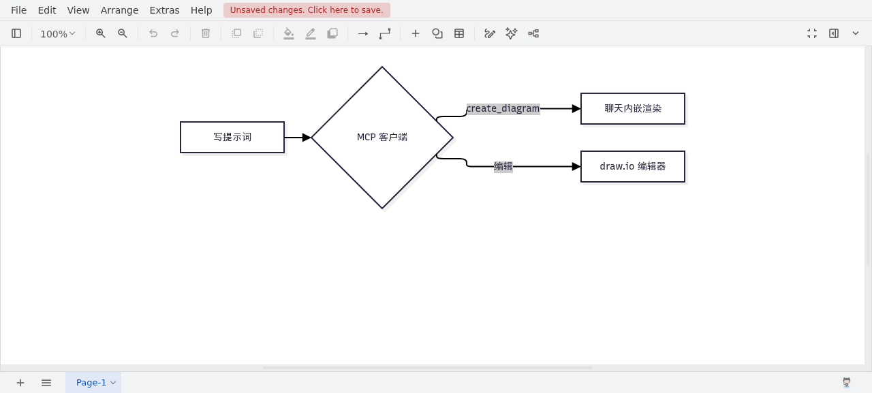
Task: Open the insert plus menu
Action: tap(416, 33)
